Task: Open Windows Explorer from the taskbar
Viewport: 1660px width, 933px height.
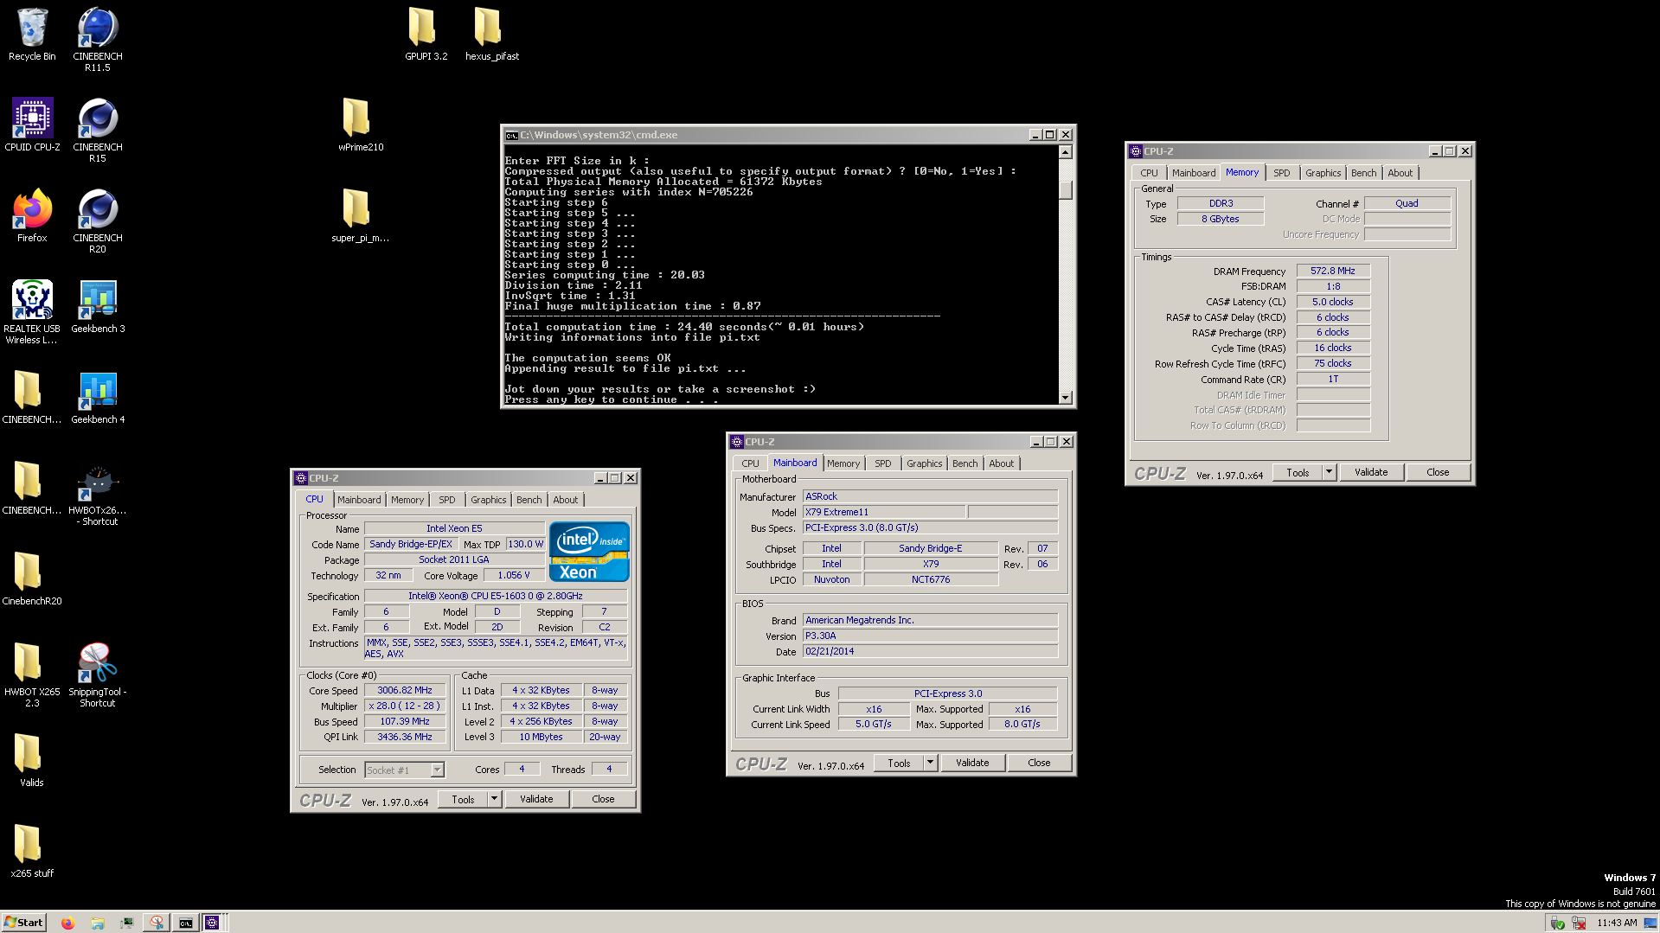Action: pos(97,923)
